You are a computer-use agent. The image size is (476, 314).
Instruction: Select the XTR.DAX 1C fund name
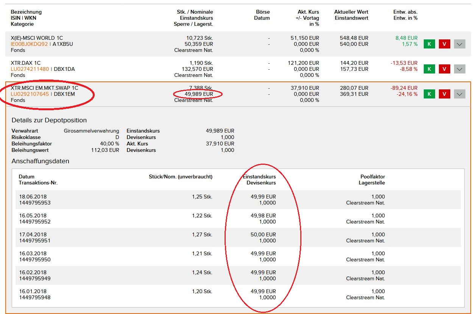pyautogui.click(x=26, y=63)
